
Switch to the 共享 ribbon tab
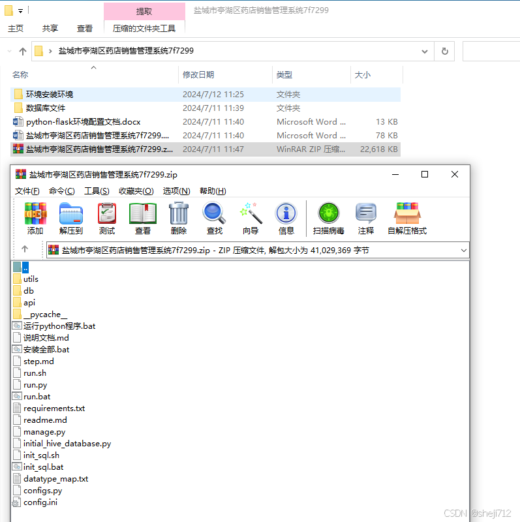pos(50,29)
